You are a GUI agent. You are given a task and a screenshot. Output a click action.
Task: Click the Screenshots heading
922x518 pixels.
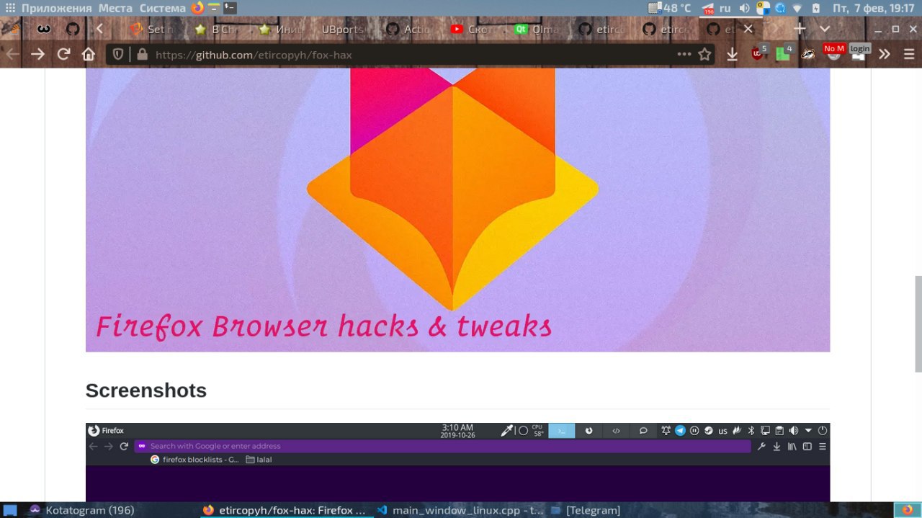(146, 390)
